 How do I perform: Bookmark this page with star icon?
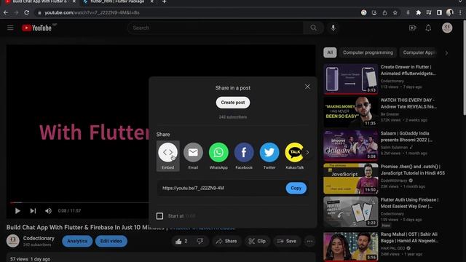pos(395,12)
